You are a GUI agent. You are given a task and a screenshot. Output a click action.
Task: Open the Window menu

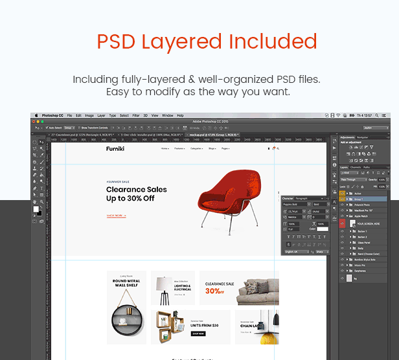167,115
